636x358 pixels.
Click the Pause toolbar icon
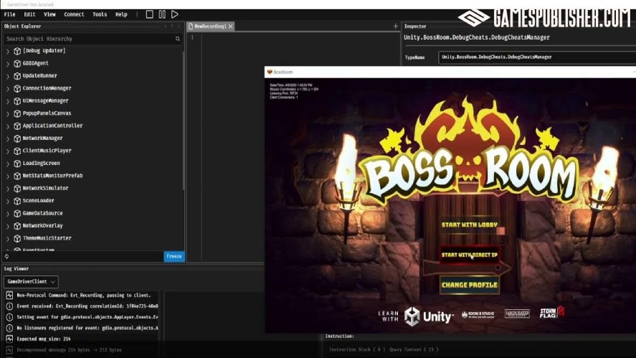(x=162, y=14)
